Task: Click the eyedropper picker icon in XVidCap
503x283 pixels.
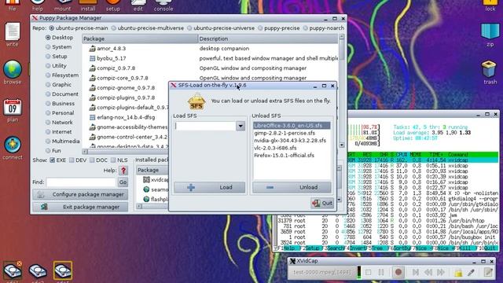Action: point(471,273)
